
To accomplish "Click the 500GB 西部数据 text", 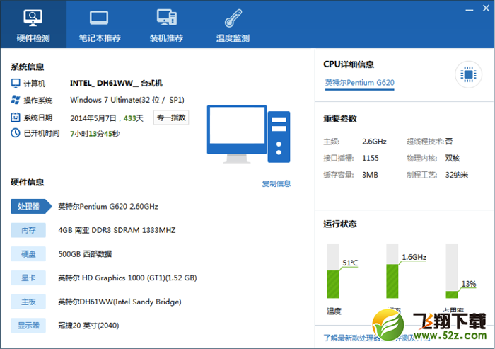I will click(85, 254).
